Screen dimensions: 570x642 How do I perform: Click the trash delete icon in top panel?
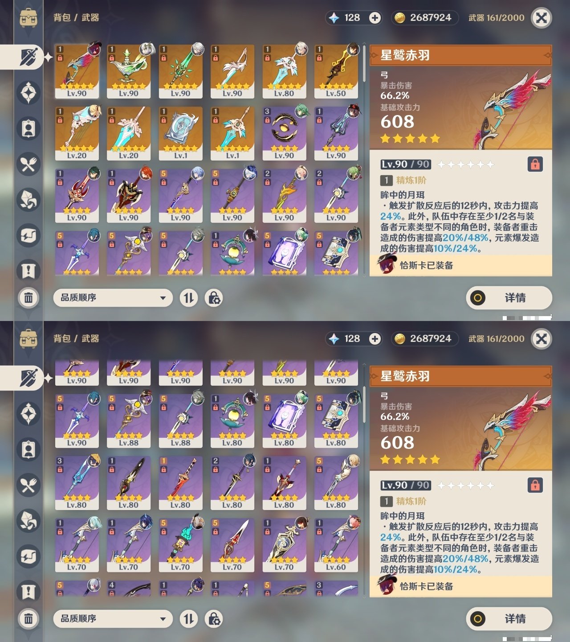28,297
